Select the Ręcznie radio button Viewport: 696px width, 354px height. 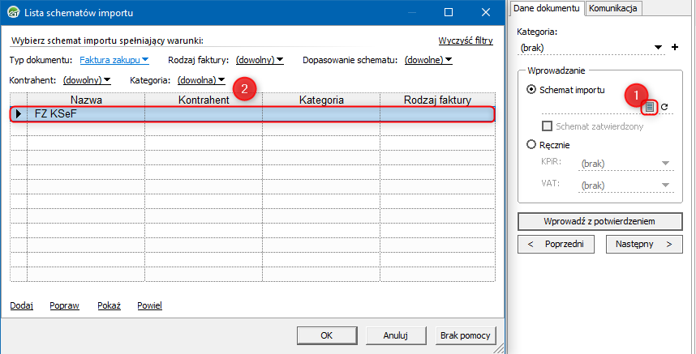tap(531, 144)
